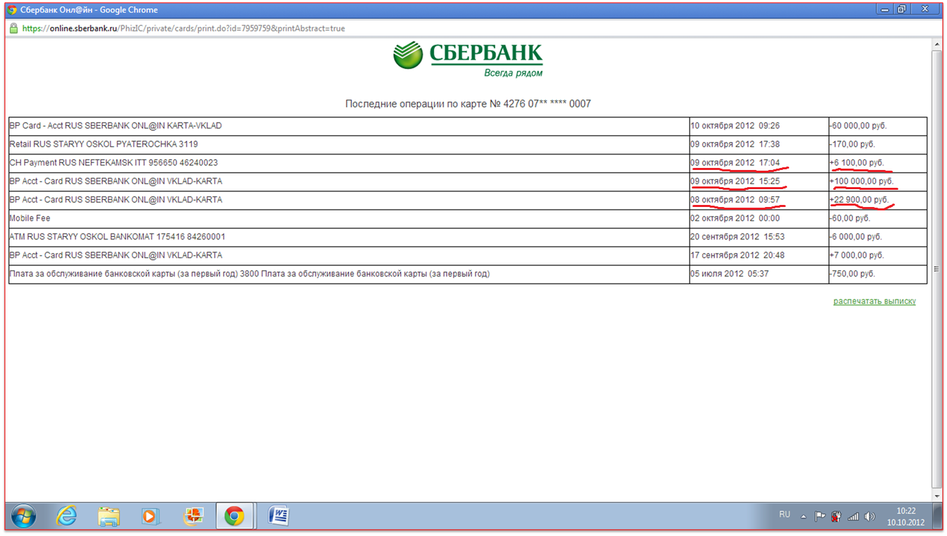Click the scrollbar down arrow
Screen dimensions: 947x536
pyautogui.click(x=937, y=495)
